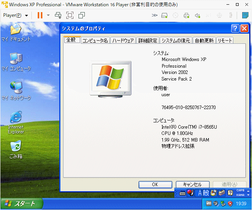Select the 全般 tab
The width and height of the screenshot is (252, 210).
[72, 40]
